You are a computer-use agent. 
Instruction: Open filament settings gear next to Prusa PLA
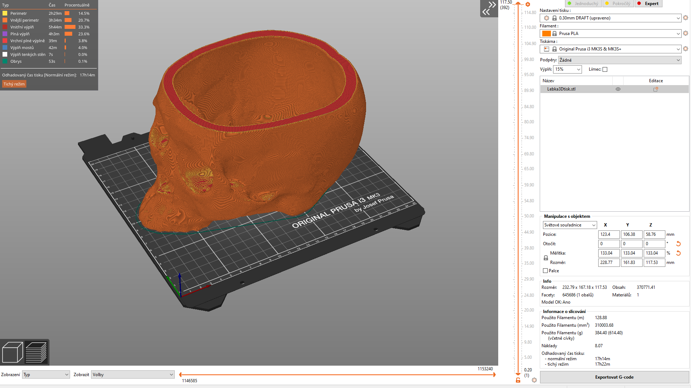click(686, 33)
